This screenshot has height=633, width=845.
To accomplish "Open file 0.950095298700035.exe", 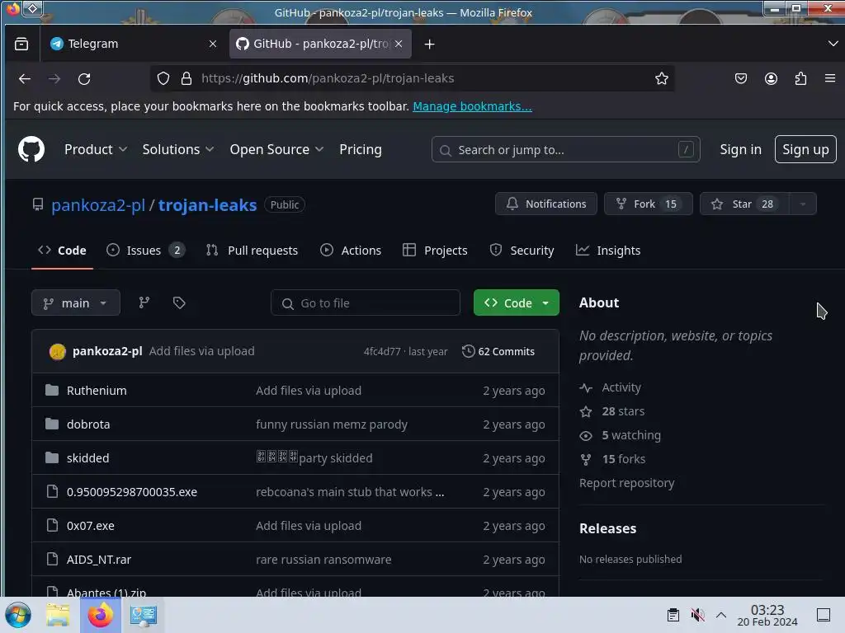I will [x=131, y=492].
